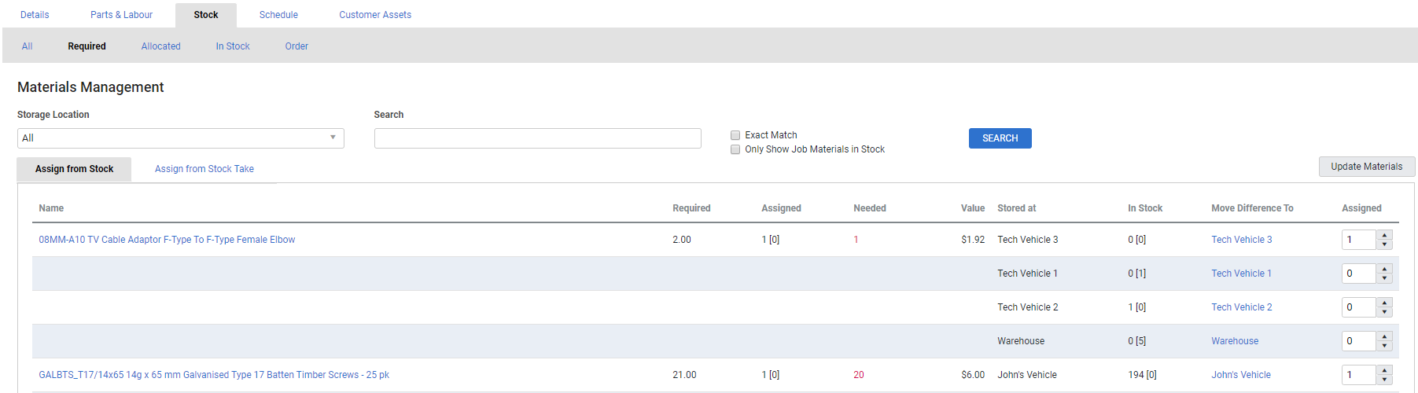The width and height of the screenshot is (1418, 393).
Task: Show the In Stock filter view
Action: tap(233, 46)
